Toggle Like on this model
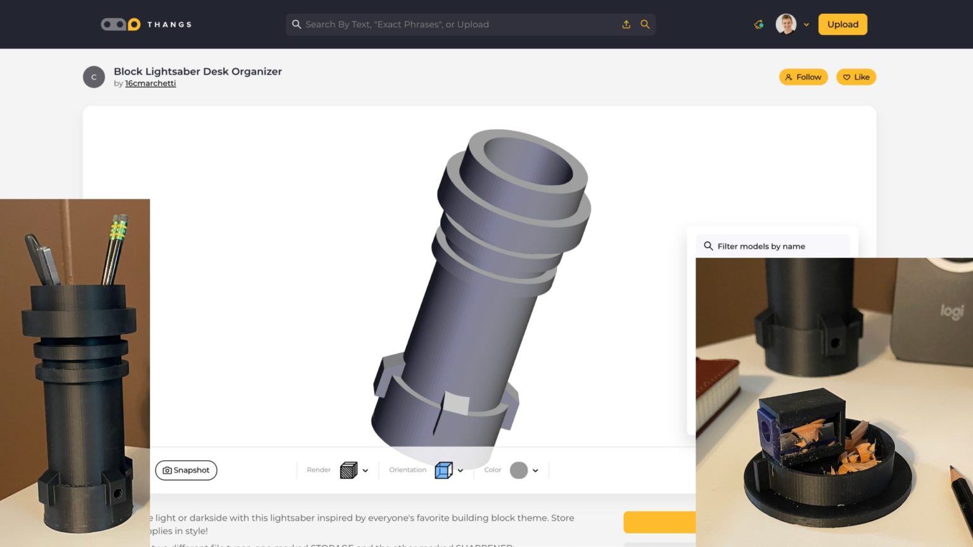973x547 pixels. pyautogui.click(x=856, y=77)
